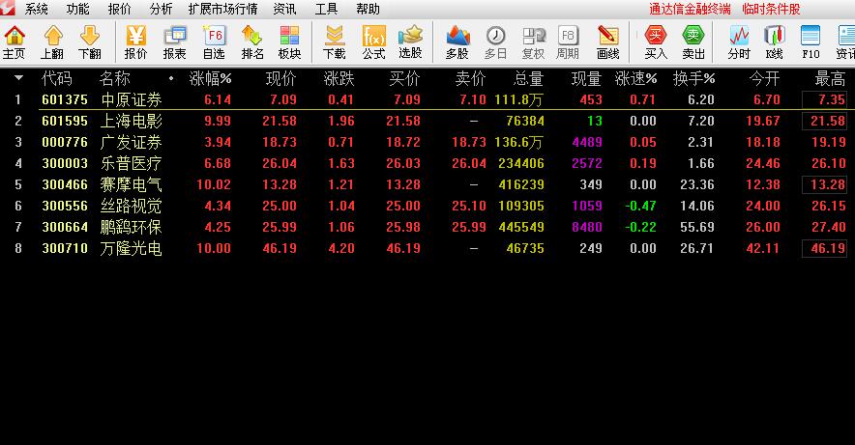Click the 复权 adjustment icon
Screen dimensions: 855x445
tap(533, 42)
